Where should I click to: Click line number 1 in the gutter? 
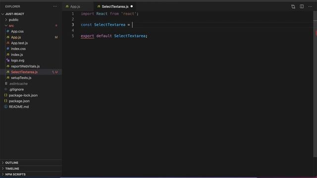click(x=73, y=14)
